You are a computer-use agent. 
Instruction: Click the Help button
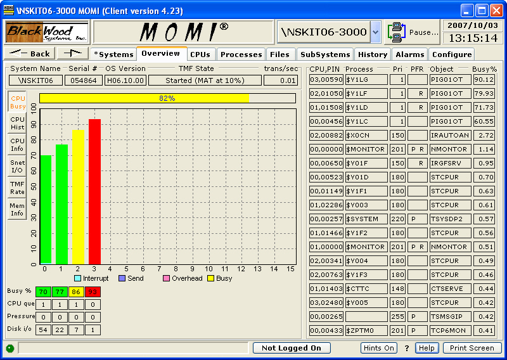(427, 348)
